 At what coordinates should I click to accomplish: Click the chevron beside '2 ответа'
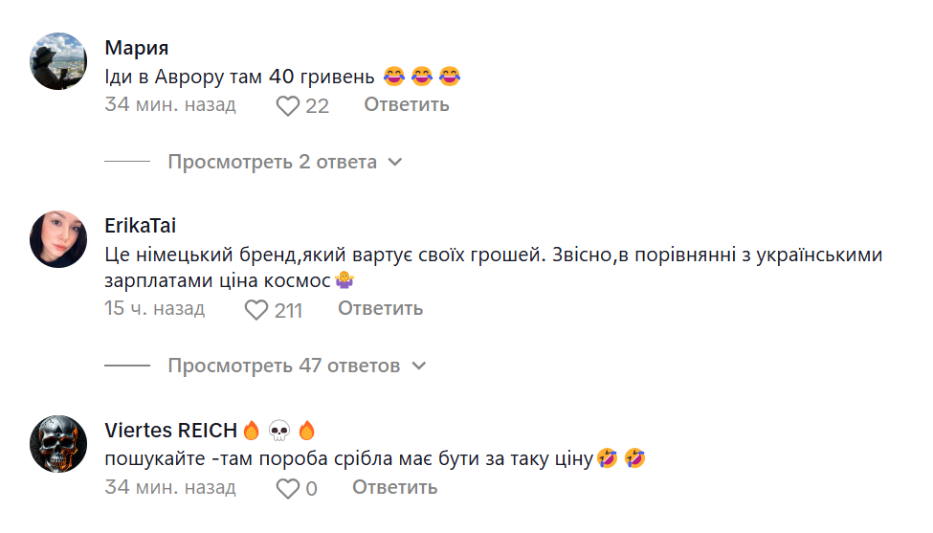click(x=394, y=163)
